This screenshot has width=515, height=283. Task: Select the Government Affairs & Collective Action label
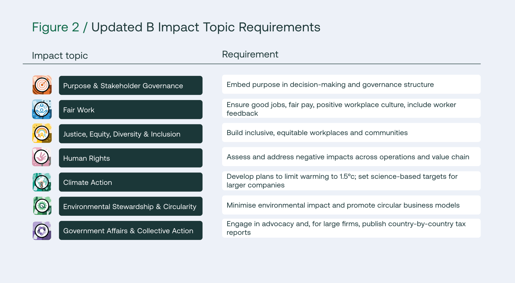click(x=131, y=230)
